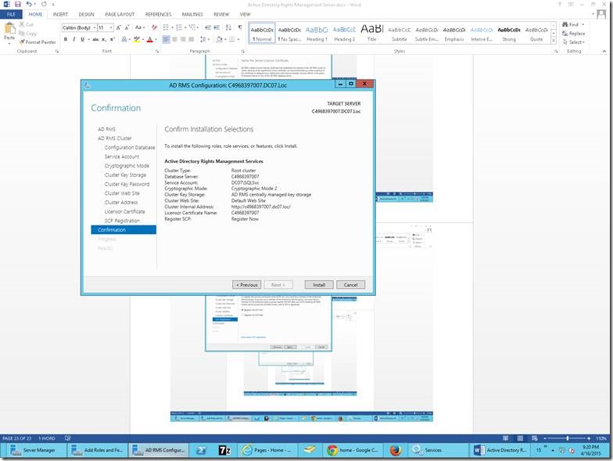
Task: Switch to the INSERT tab
Action: click(x=60, y=14)
